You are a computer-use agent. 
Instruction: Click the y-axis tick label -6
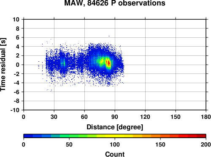[x=16, y=92]
